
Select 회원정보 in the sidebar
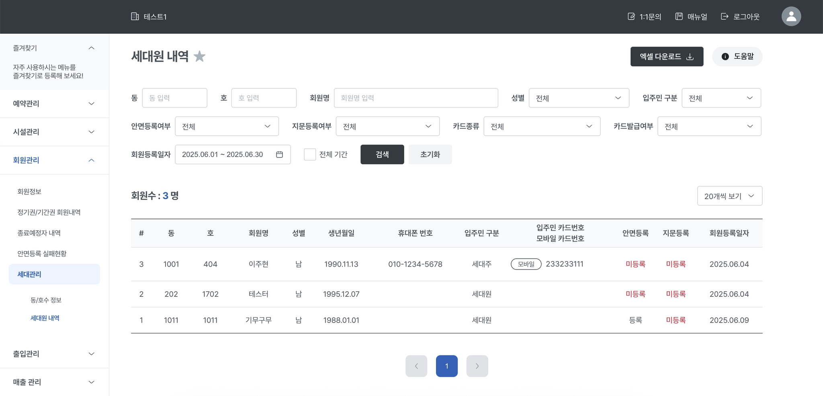29,192
